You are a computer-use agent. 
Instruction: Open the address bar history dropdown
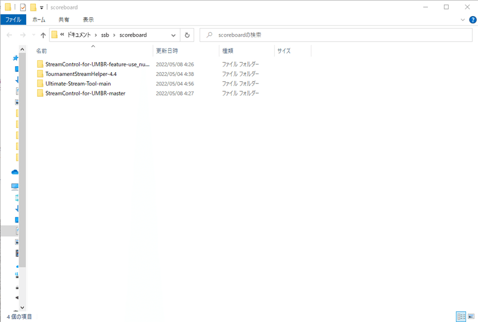pos(173,35)
